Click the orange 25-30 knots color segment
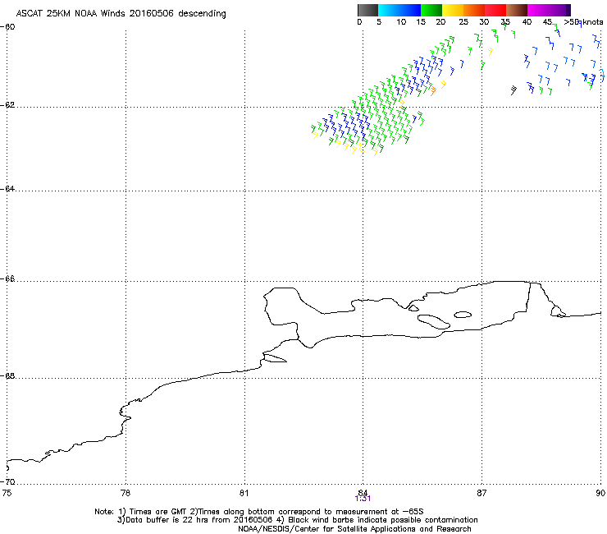 click(x=474, y=10)
